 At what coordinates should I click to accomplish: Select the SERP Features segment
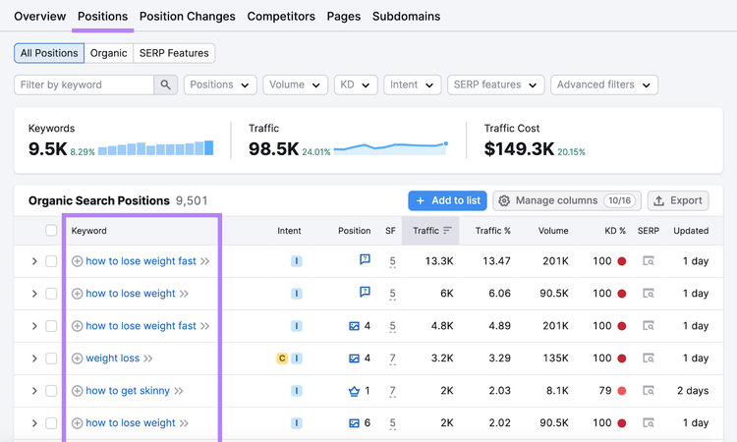(x=174, y=53)
